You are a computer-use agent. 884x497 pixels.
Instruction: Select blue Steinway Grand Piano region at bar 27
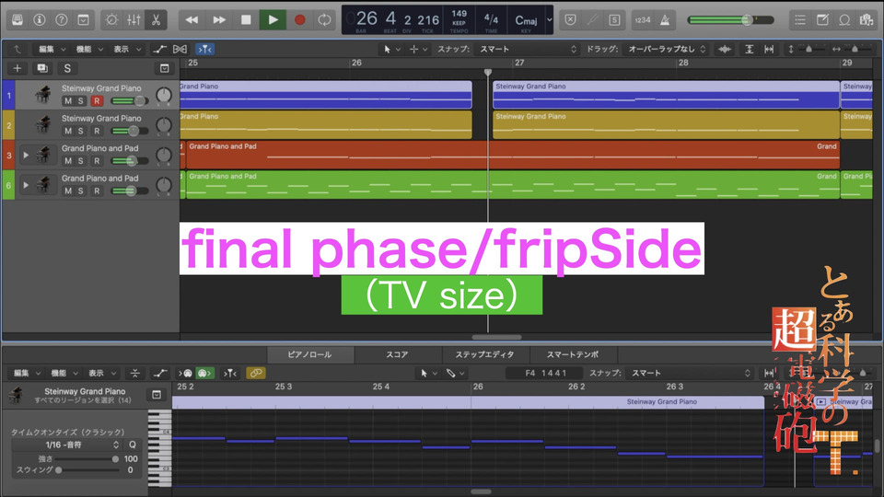(x=666, y=95)
